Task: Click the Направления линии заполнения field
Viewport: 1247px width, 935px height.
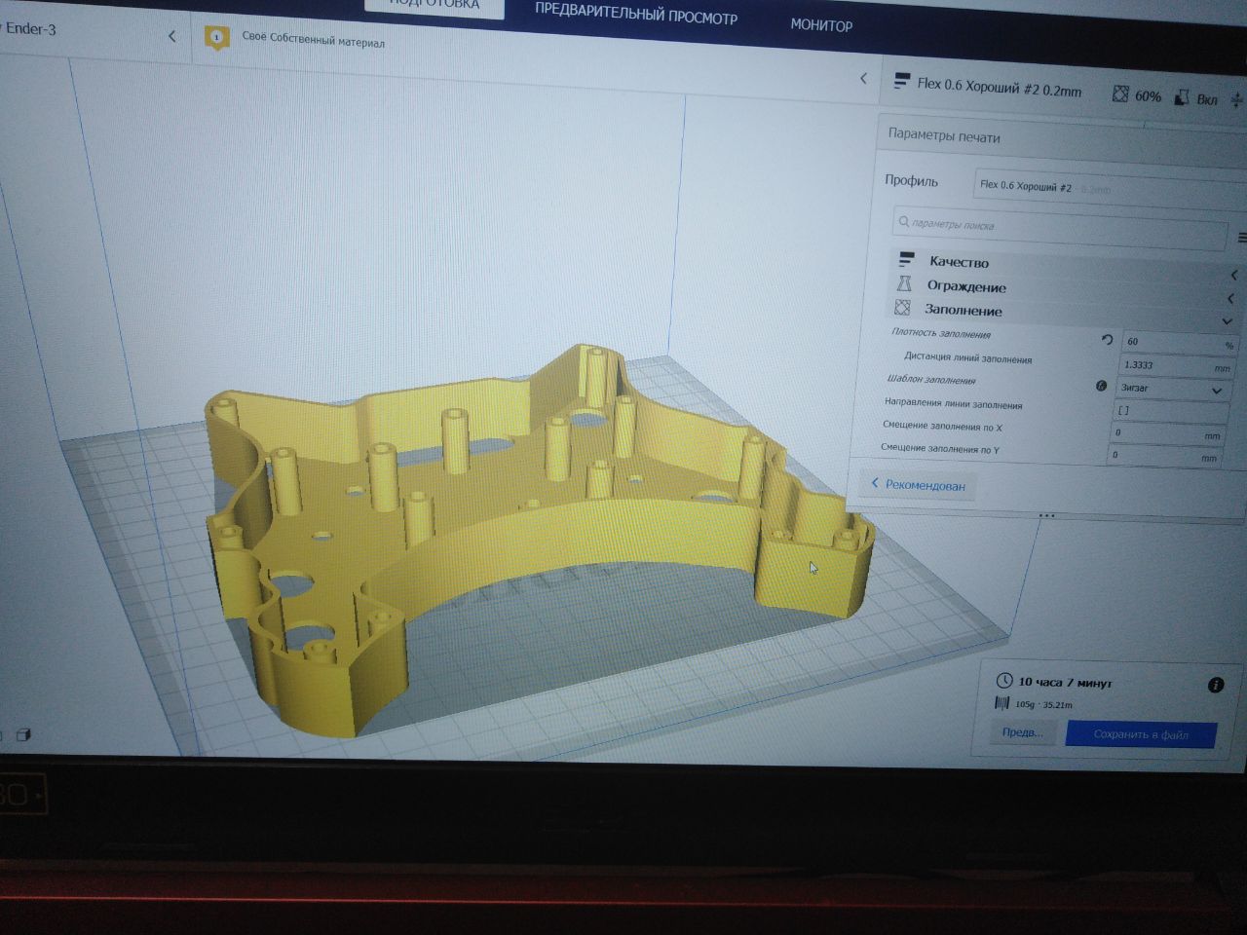Action: point(1171,412)
